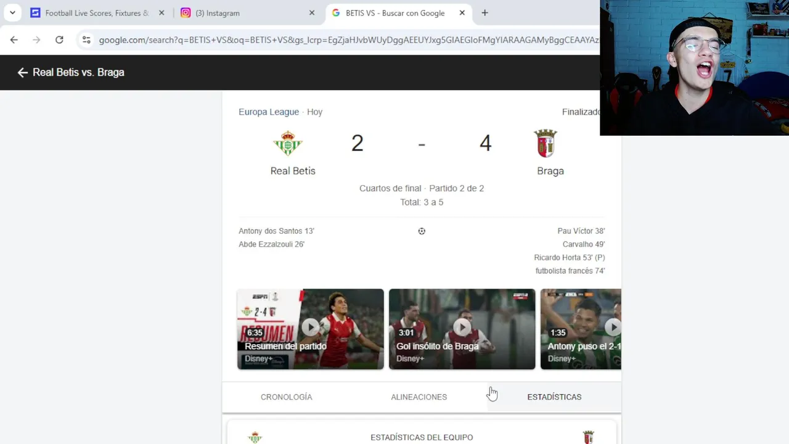Click Cuartos de final Partido 2 de 2
Screen dimensions: 789x444
(x=422, y=188)
